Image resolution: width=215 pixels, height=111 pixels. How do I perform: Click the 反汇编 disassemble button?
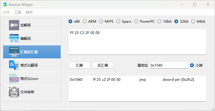[x=103, y=65]
